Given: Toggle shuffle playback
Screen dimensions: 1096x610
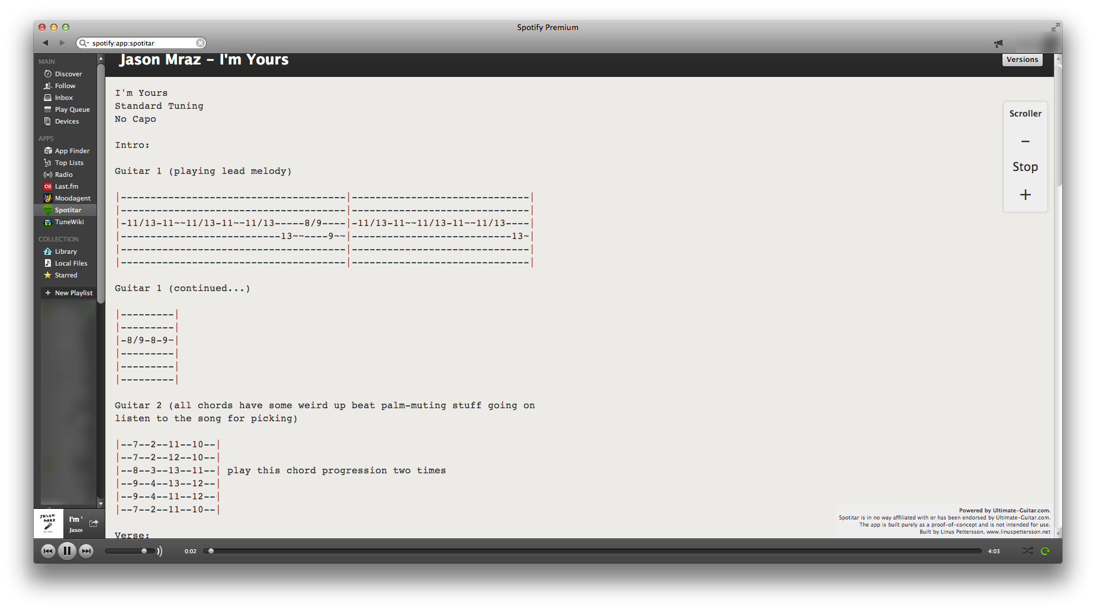Looking at the screenshot, I should (1027, 551).
